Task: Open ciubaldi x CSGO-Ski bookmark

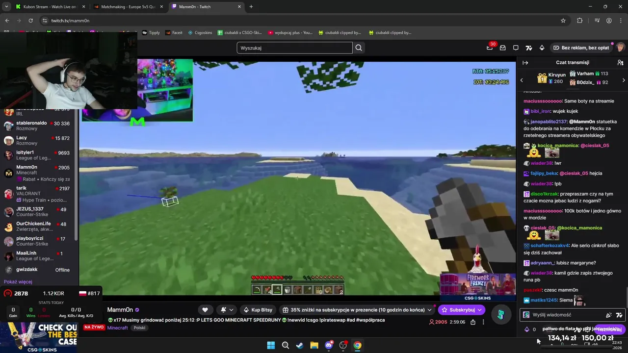Action: [x=240, y=33]
